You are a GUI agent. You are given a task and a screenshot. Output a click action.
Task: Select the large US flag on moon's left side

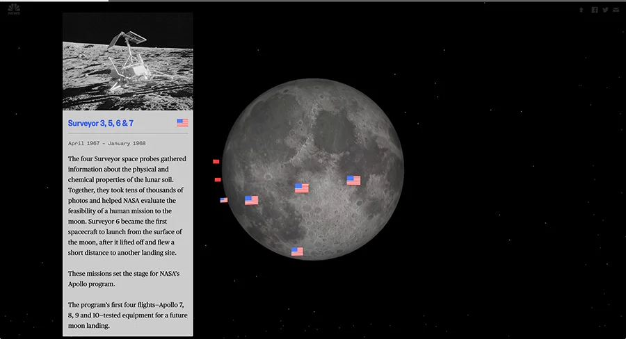(252, 200)
